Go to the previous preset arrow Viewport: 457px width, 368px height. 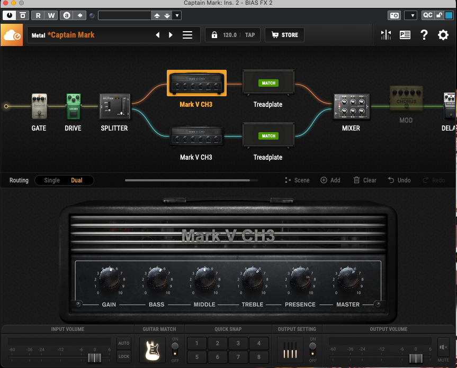pyautogui.click(x=158, y=35)
